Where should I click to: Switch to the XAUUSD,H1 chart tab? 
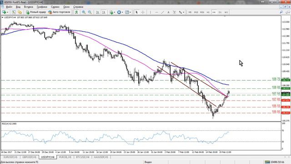(x=101, y=157)
